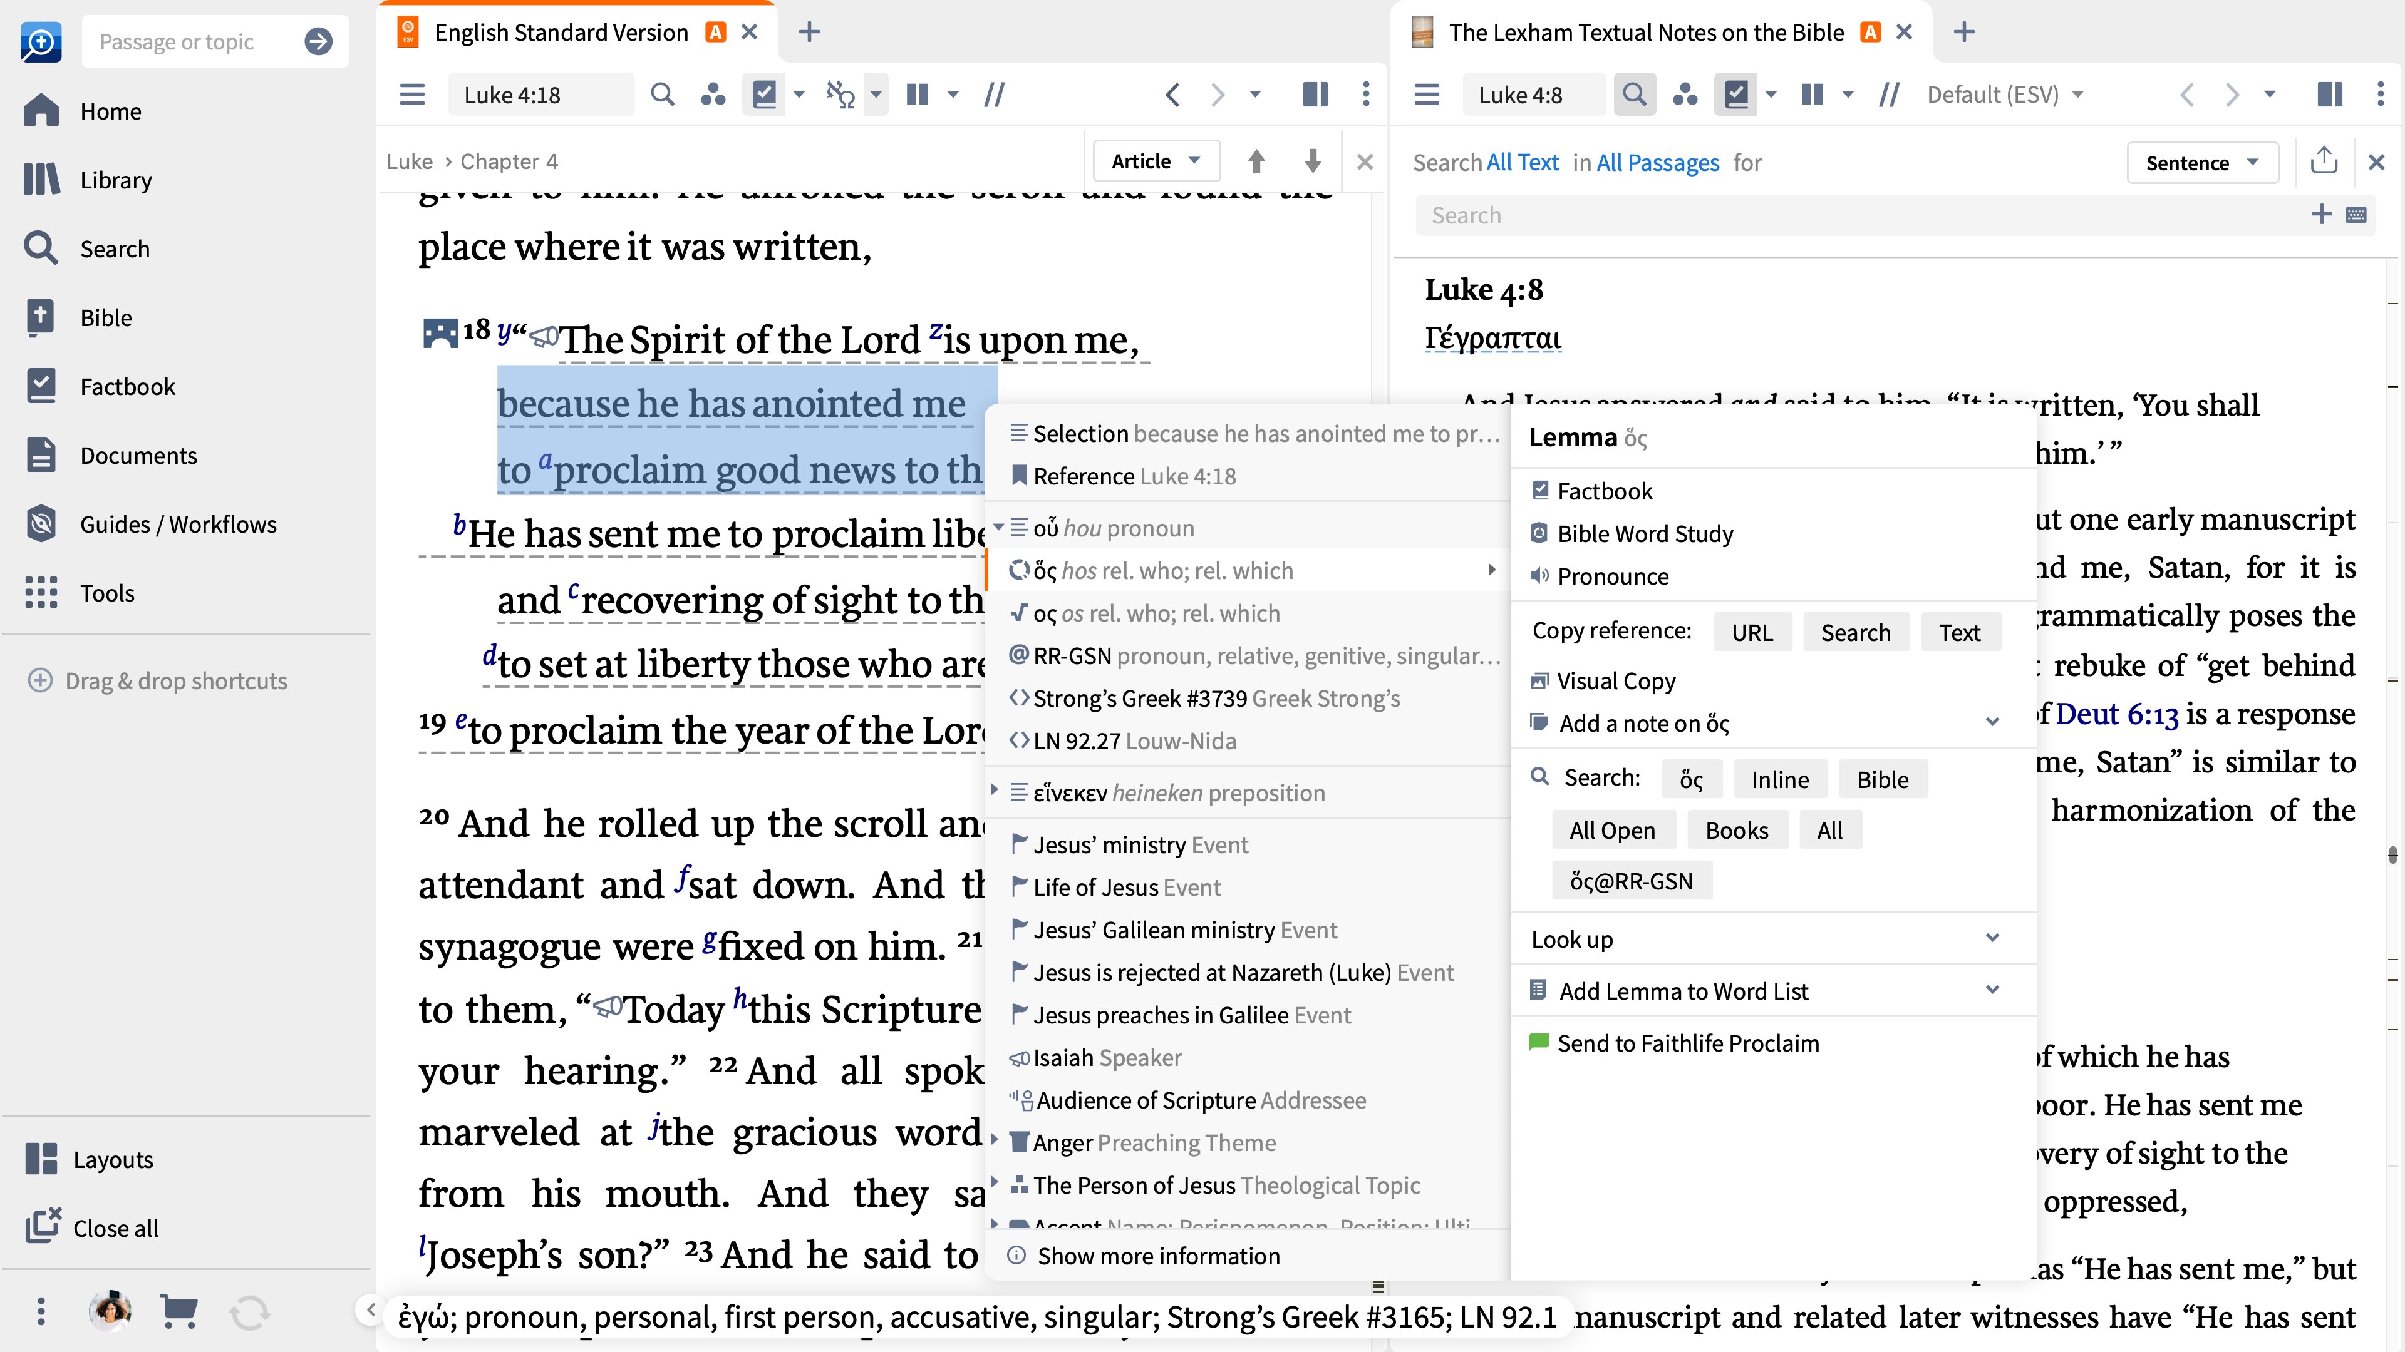This screenshot has width=2405, height=1352.
Task: Select Isaiah Speaker entry
Action: click(x=1248, y=1057)
